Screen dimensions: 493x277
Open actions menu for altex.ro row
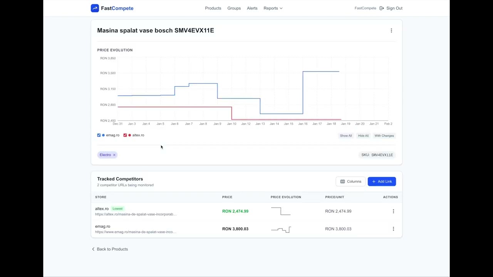[x=393, y=211]
